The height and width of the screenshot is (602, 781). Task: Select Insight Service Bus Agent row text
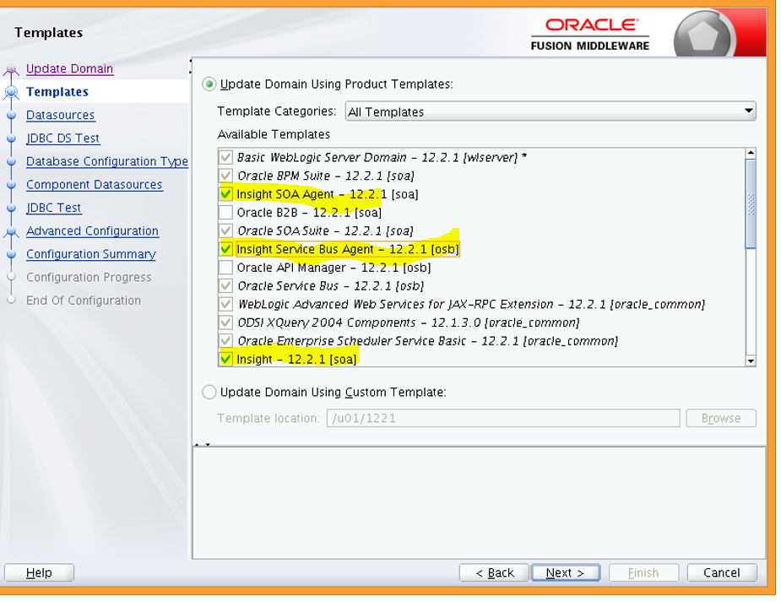348,249
